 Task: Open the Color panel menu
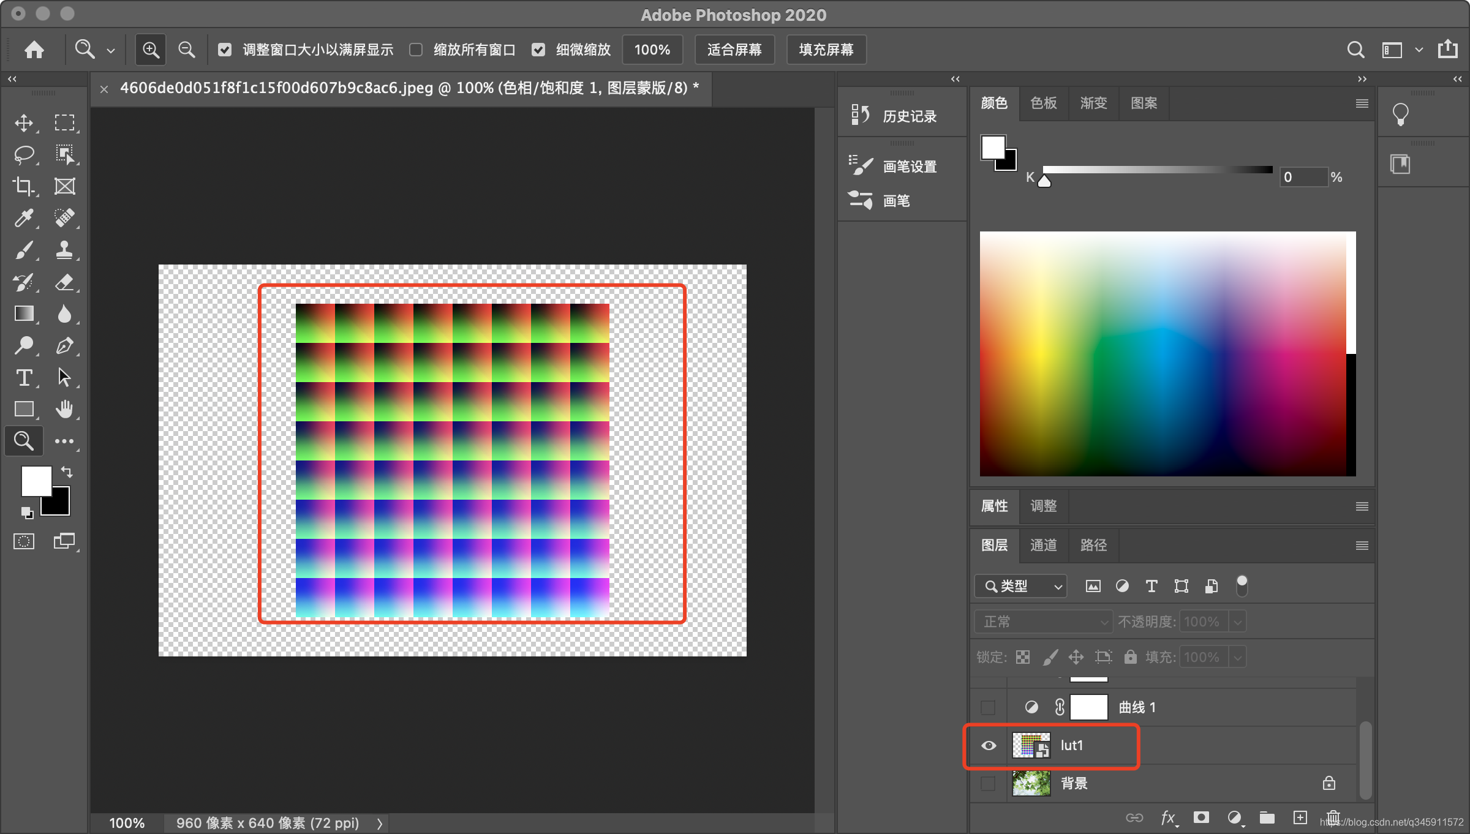[1362, 103]
